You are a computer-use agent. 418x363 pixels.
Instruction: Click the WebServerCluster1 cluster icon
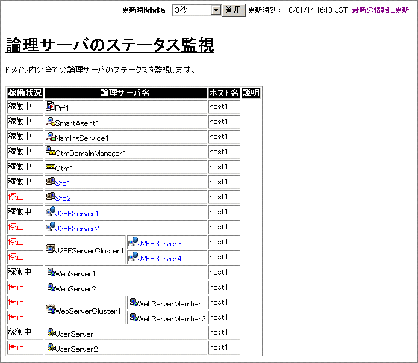click(x=51, y=309)
